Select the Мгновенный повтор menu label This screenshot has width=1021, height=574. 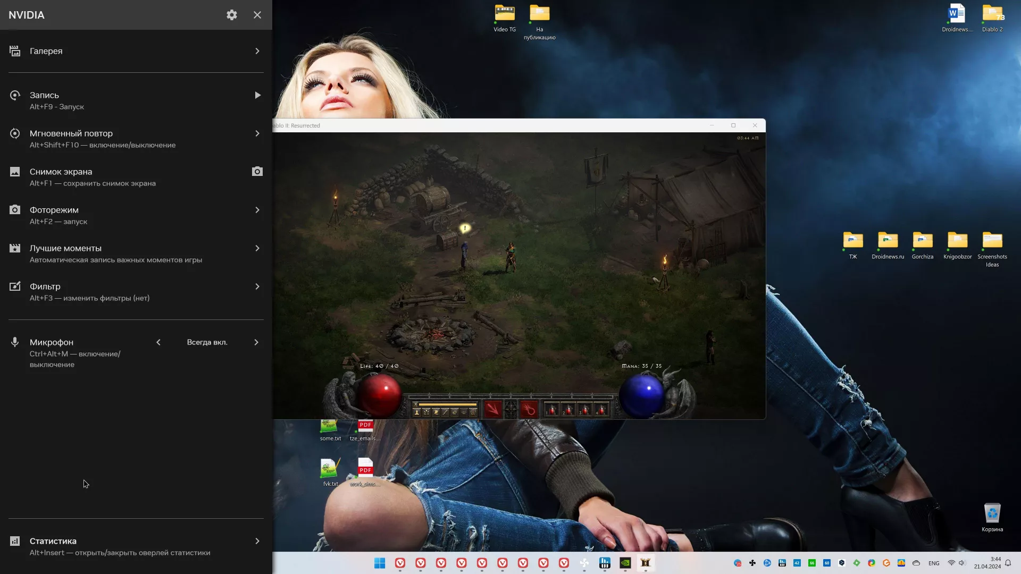point(71,133)
